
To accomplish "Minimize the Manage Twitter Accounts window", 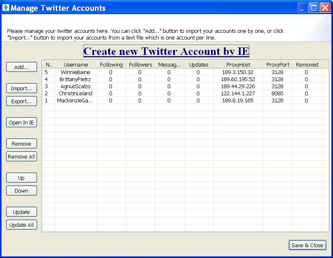I will tap(303, 8).
